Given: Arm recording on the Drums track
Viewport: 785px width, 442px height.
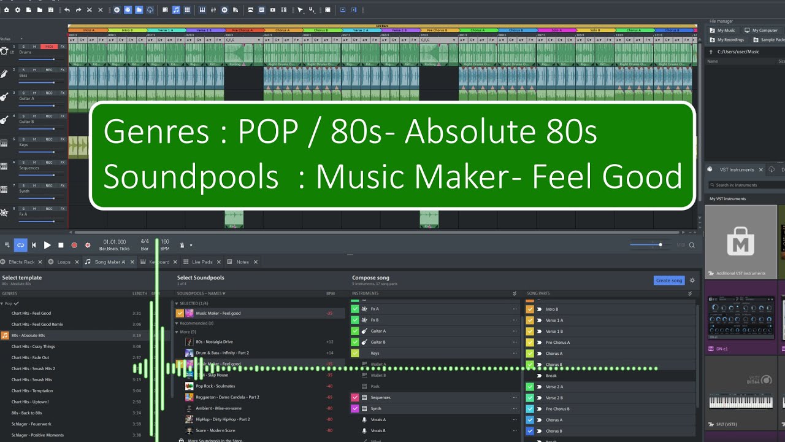Looking at the screenshot, I should point(49,47).
